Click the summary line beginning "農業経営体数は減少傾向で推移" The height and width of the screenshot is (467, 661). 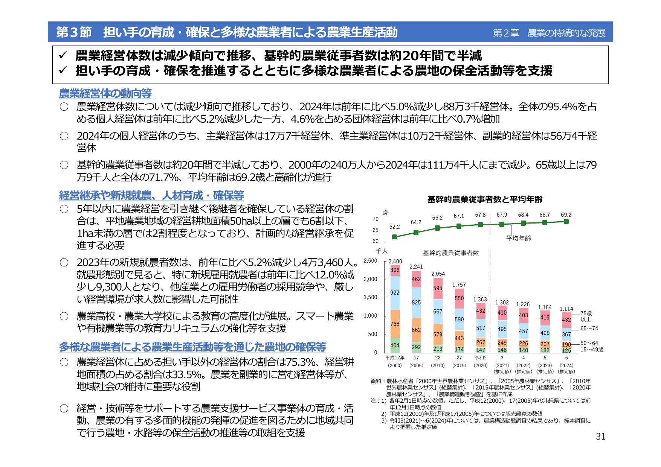(278, 56)
